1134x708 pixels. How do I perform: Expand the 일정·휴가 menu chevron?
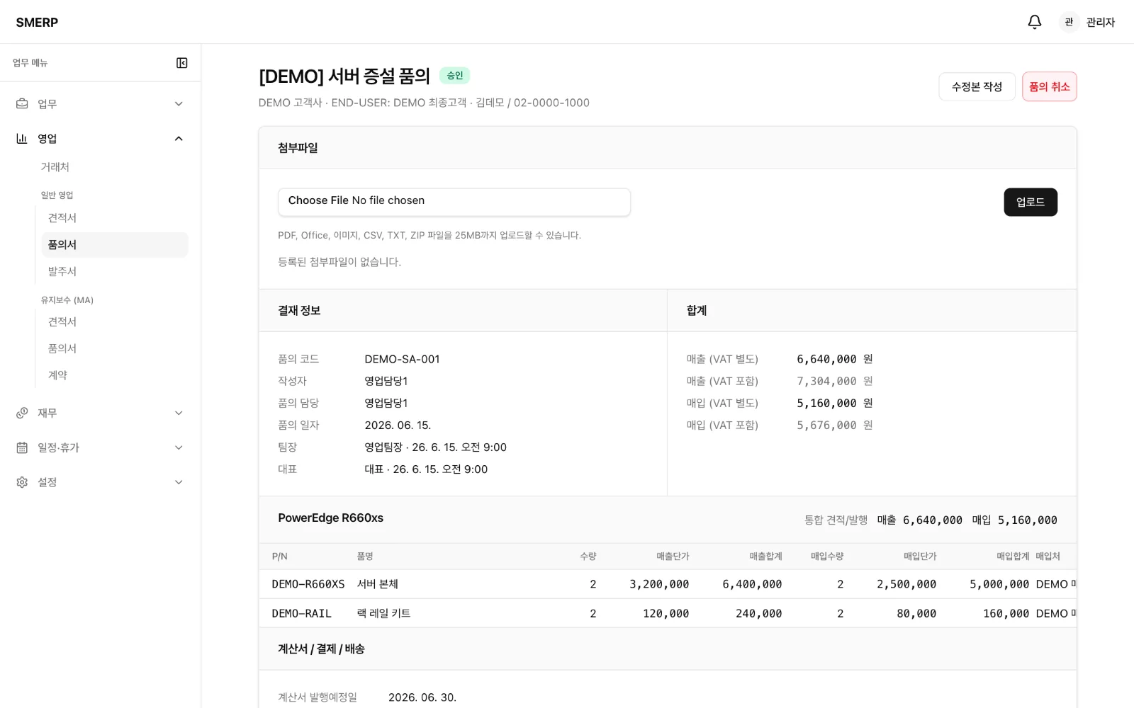click(x=179, y=447)
